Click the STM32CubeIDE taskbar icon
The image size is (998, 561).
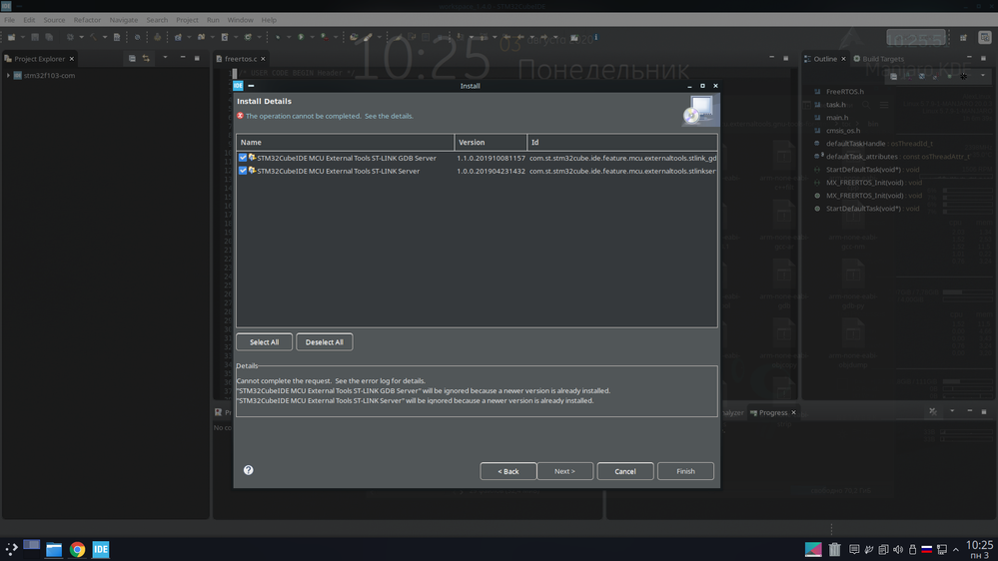pyautogui.click(x=101, y=550)
